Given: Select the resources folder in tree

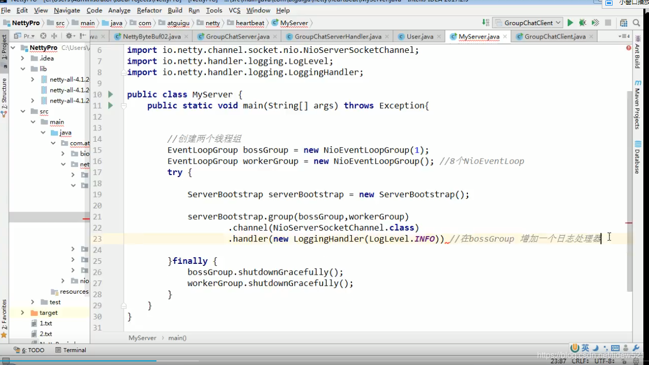Looking at the screenshot, I should click(74, 292).
